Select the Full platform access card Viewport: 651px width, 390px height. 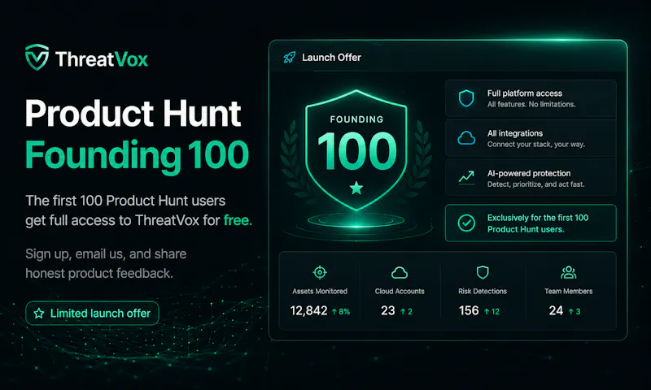531,98
